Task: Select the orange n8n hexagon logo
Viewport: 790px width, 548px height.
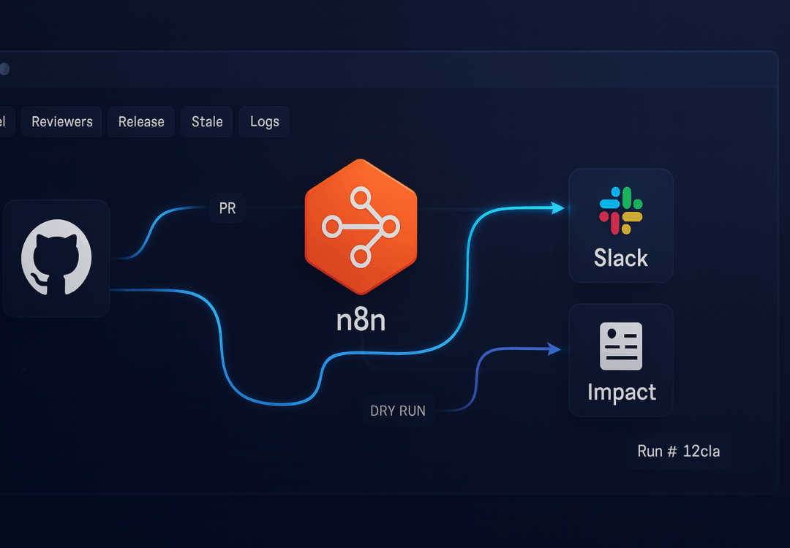Action: (x=361, y=227)
